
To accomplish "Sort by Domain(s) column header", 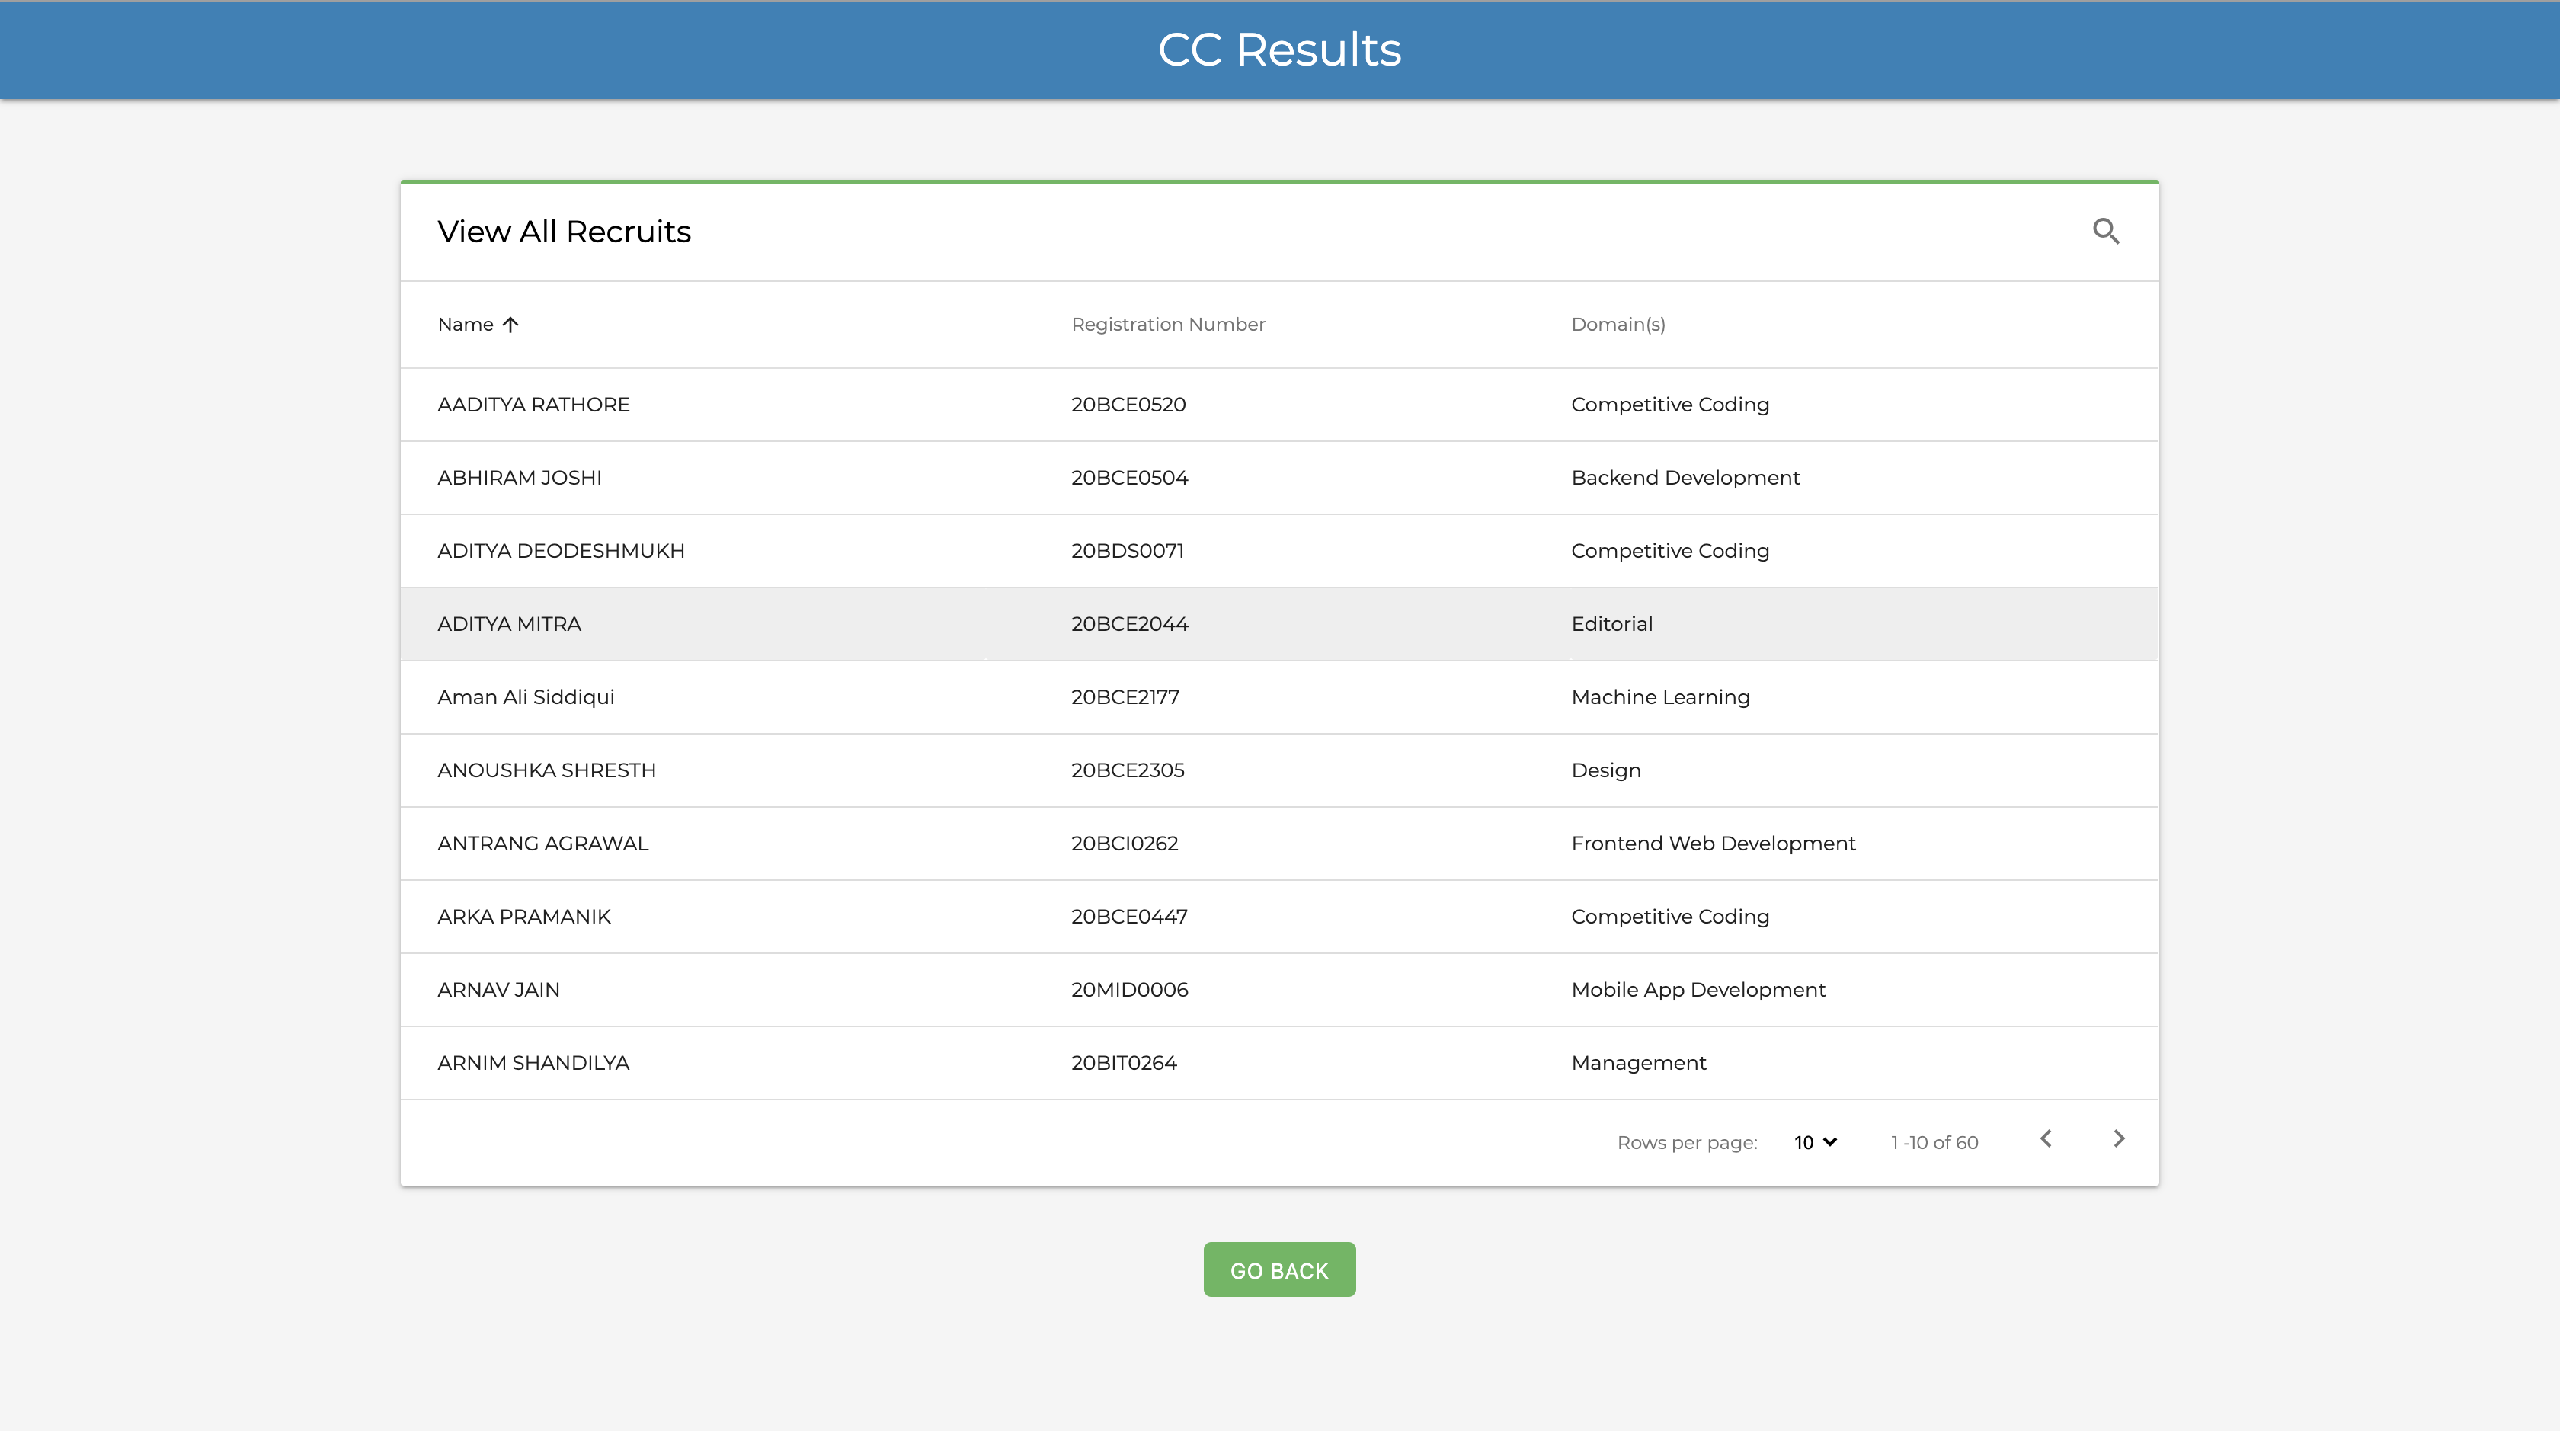I will [1617, 325].
